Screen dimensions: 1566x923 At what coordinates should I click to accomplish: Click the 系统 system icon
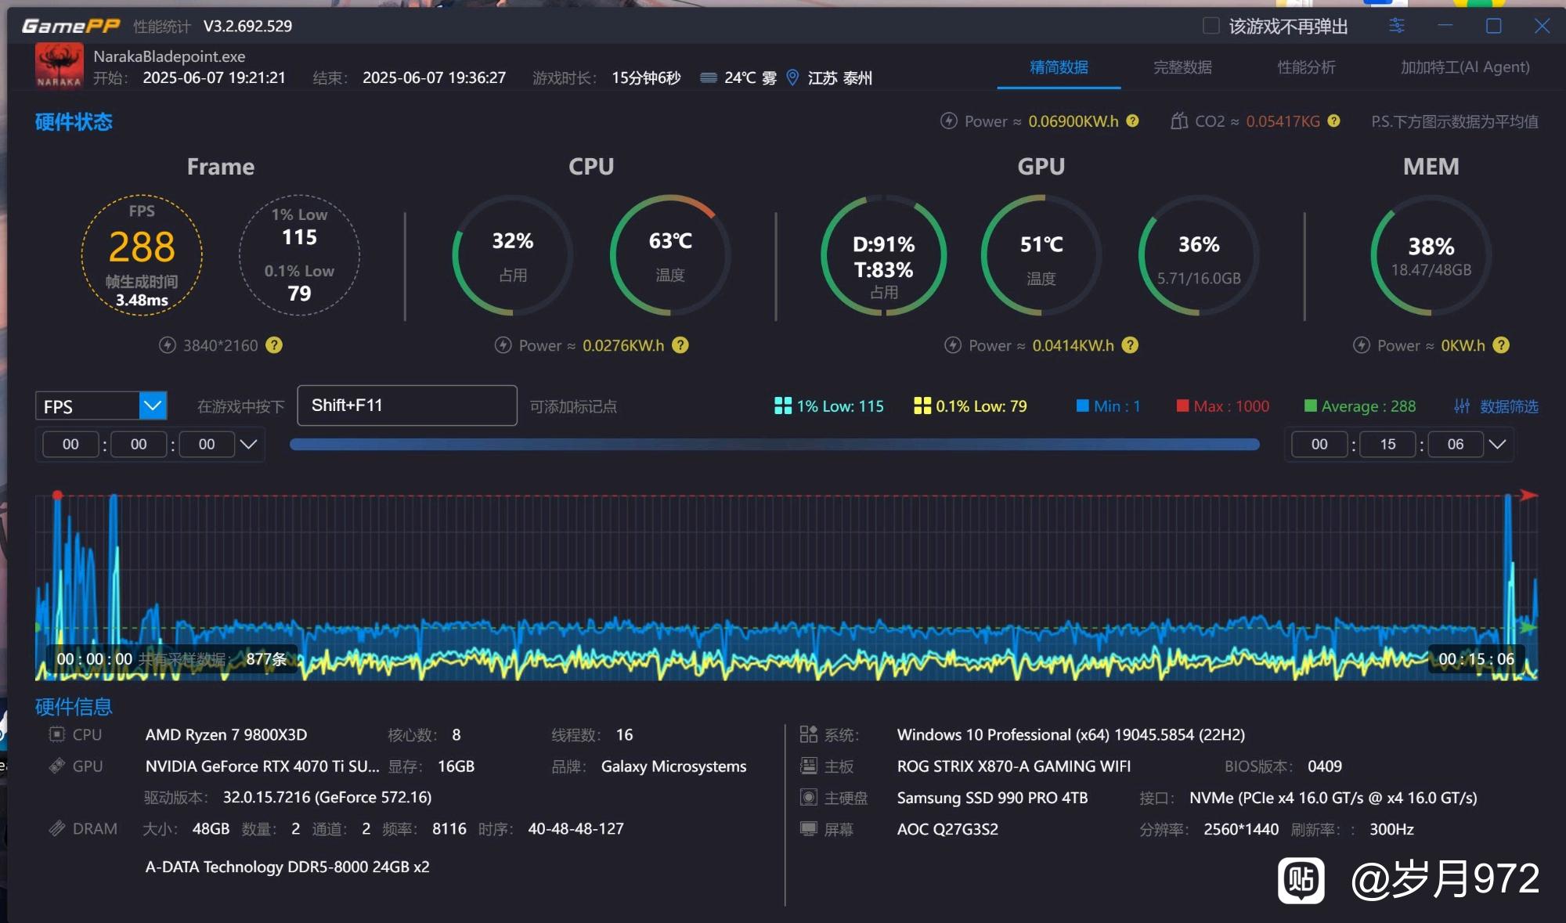[809, 734]
